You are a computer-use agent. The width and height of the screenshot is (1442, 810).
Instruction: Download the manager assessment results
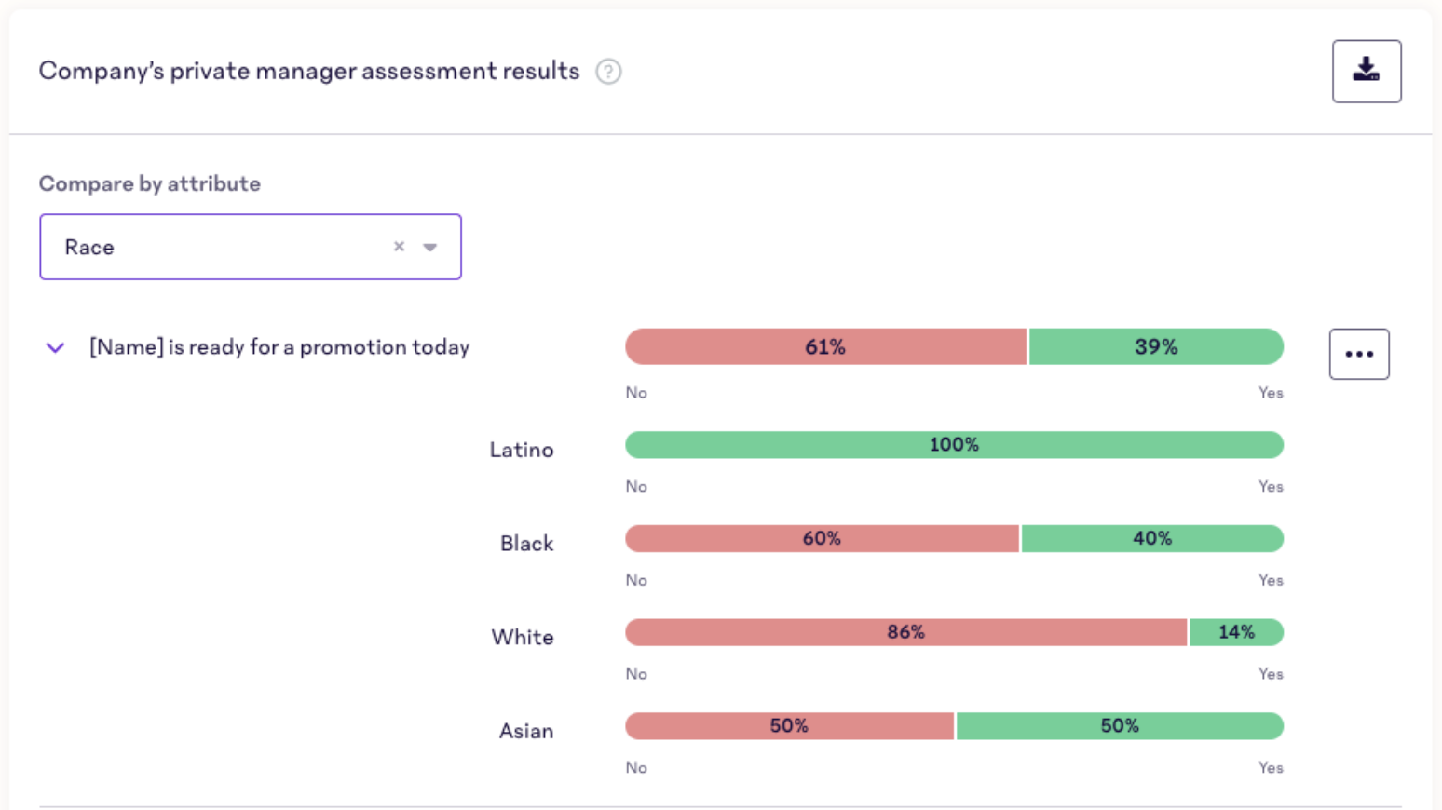pyautogui.click(x=1367, y=71)
